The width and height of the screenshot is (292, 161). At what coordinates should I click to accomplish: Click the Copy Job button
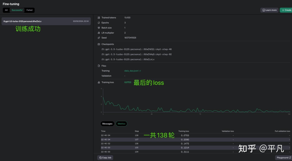tap(105, 157)
